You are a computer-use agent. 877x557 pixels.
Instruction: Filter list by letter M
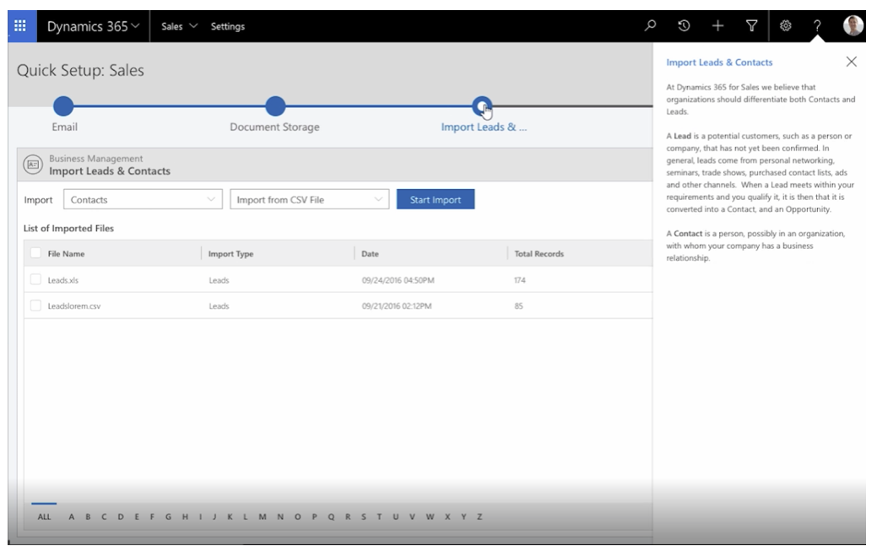click(263, 516)
